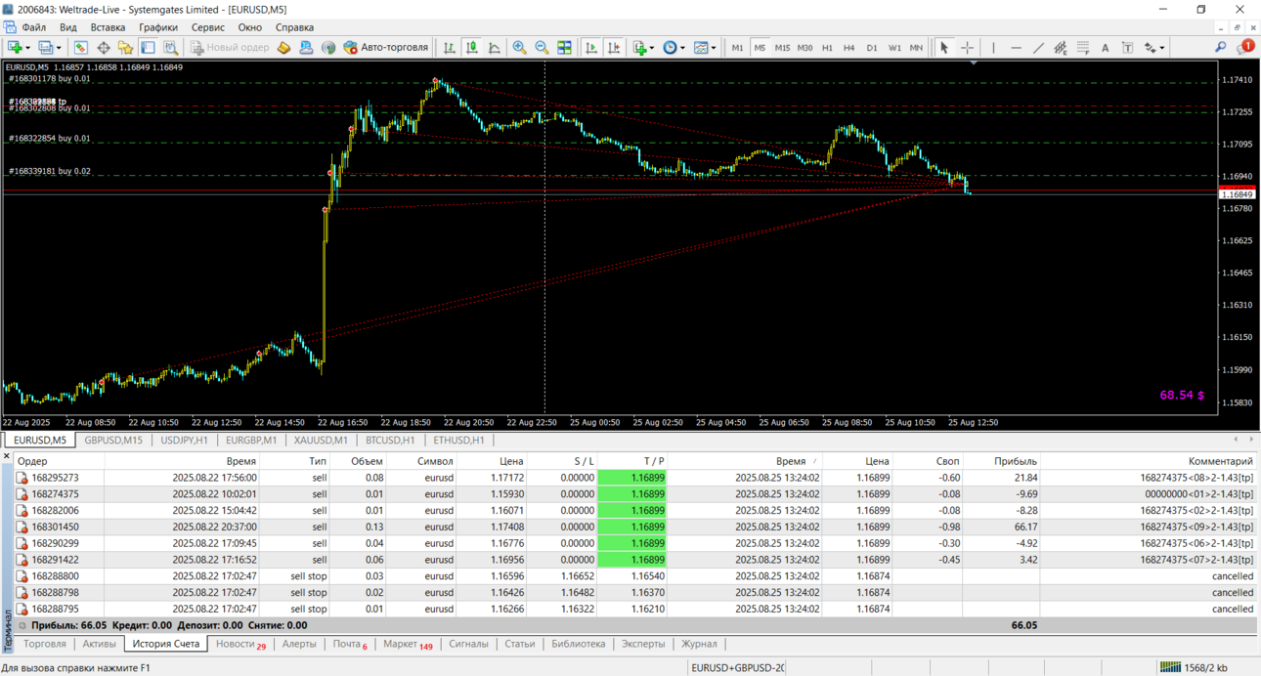Image resolution: width=1261 pixels, height=676 pixels.
Task: Toggle the Авто-торговля button
Action: (386, 47)
